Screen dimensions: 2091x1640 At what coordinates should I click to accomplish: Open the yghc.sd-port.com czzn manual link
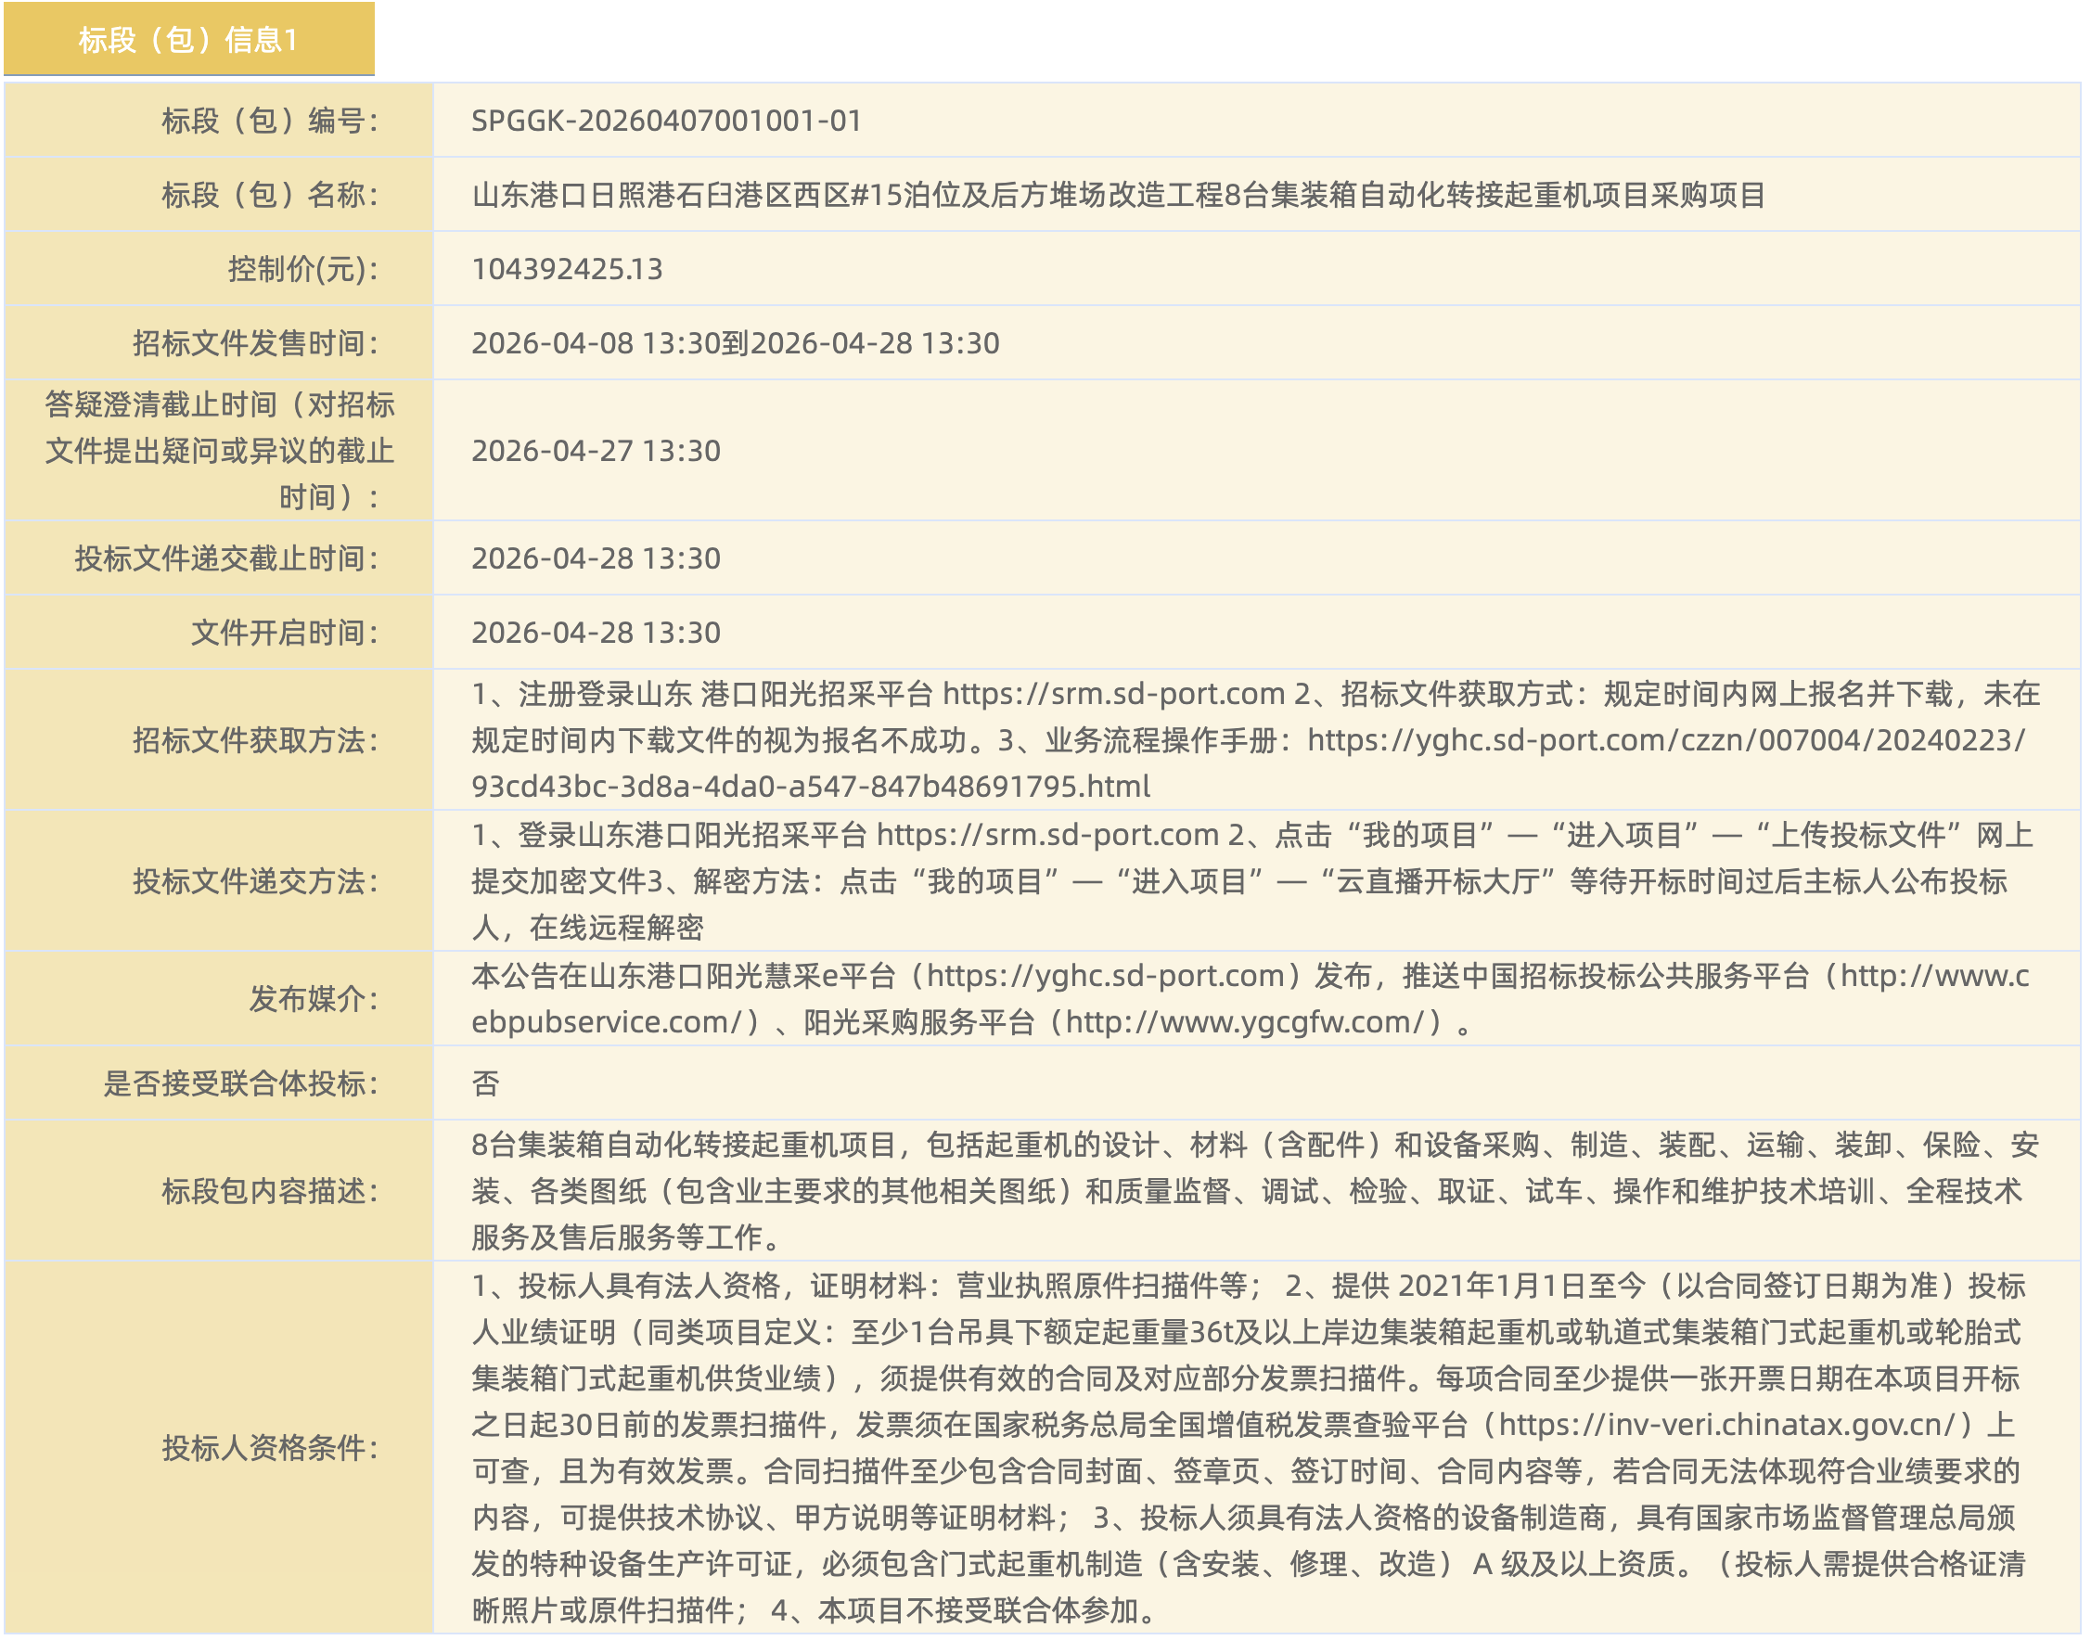tap(1666, 741)
